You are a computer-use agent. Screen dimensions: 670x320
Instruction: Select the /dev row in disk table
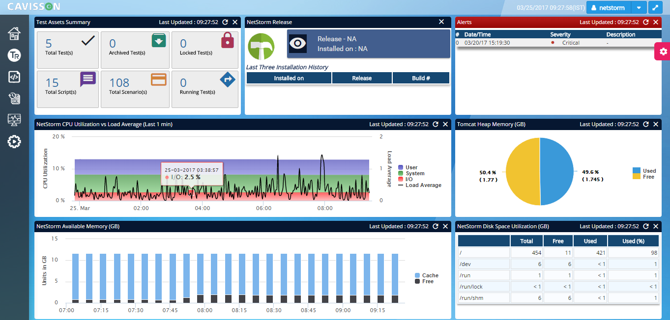pos(558,264)
